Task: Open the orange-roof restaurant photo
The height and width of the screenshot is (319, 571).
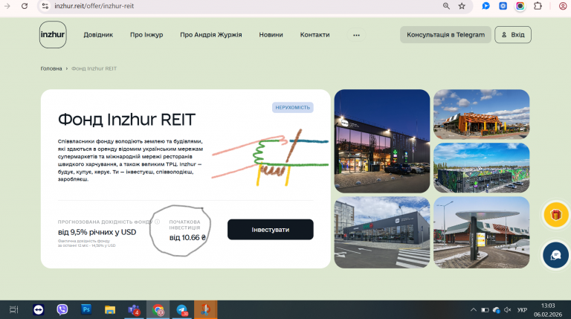Action: click(x=482, y=115)
